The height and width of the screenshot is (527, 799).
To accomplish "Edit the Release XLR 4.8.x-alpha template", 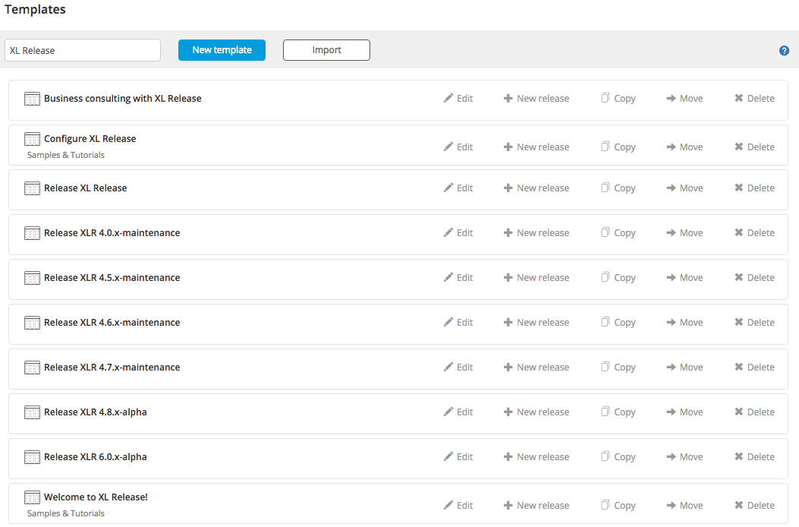I will pyautogui.click(x=458, y=412).
